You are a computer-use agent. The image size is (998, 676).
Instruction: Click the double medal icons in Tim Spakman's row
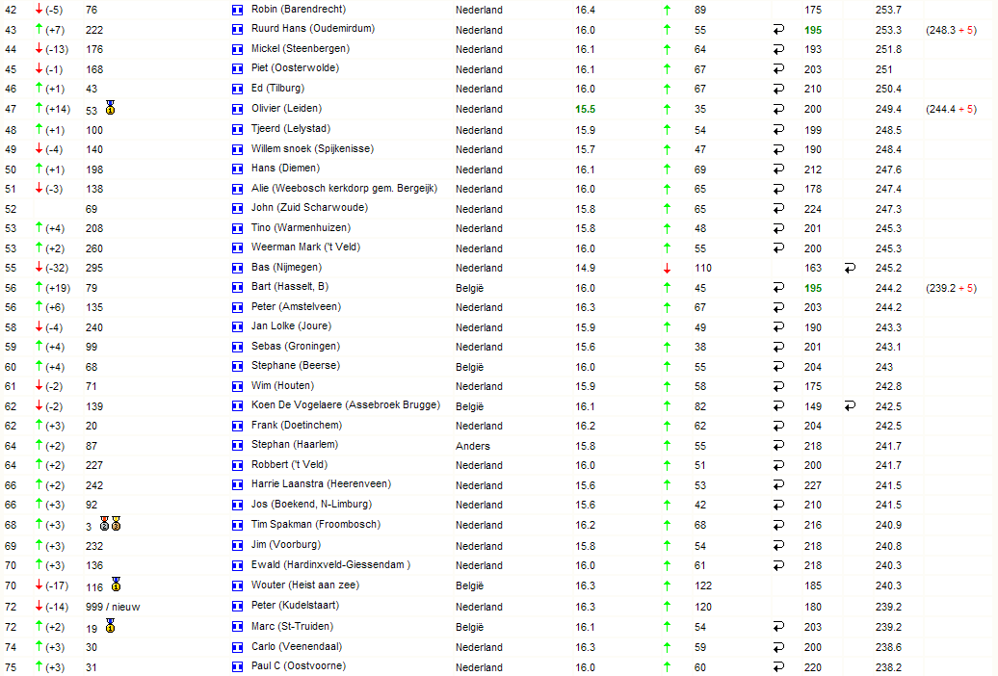click(110, 524)
